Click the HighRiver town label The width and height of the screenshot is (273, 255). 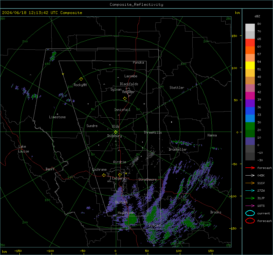click(126, 213)
